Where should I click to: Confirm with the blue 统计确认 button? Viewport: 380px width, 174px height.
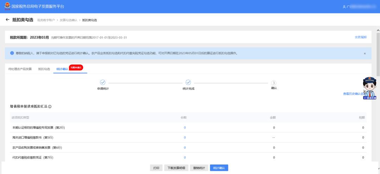219,168
